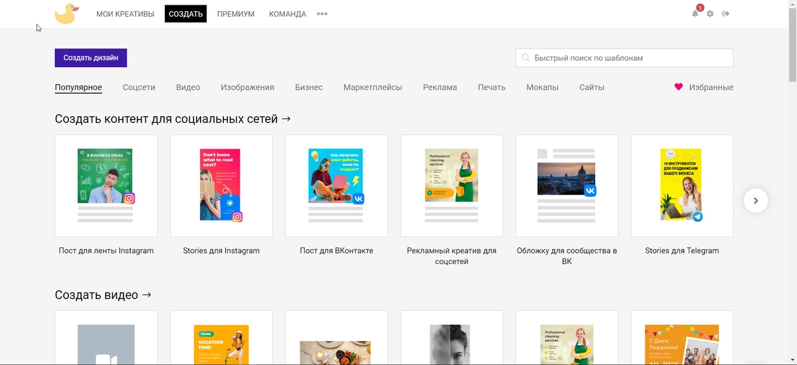Click Stories для Instagram caption
This screenshot has width=797, height=365.
click(x=221, y=251)
